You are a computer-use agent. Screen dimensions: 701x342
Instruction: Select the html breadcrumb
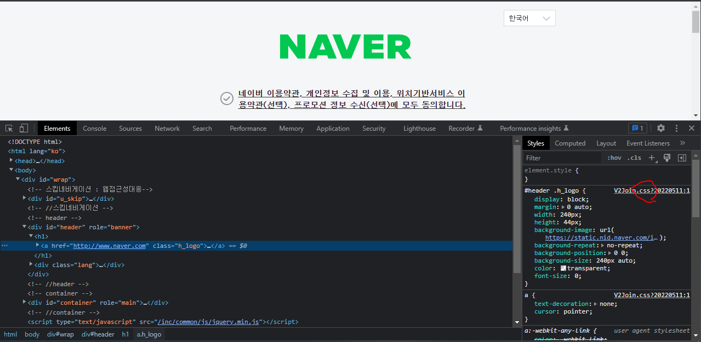coord(10,334)
